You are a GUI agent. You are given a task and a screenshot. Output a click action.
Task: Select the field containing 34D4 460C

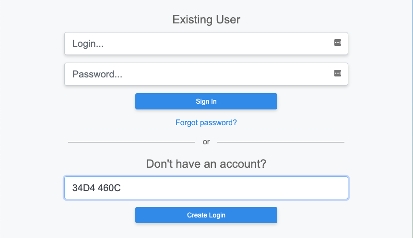pos(206,188)
